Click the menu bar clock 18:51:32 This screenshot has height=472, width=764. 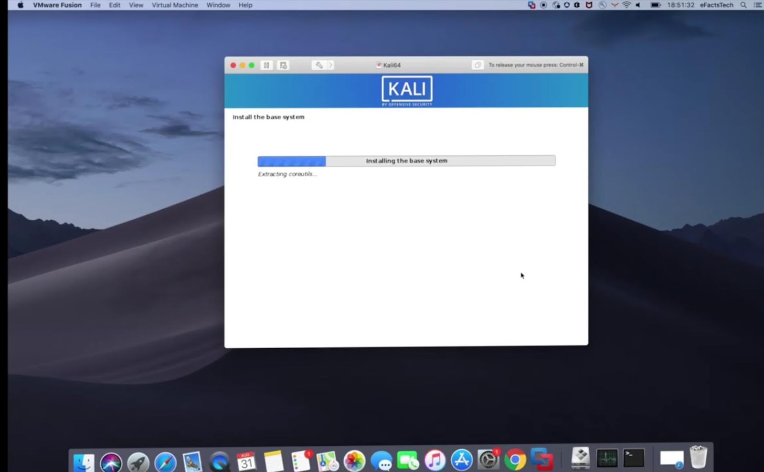coord(680,5)
